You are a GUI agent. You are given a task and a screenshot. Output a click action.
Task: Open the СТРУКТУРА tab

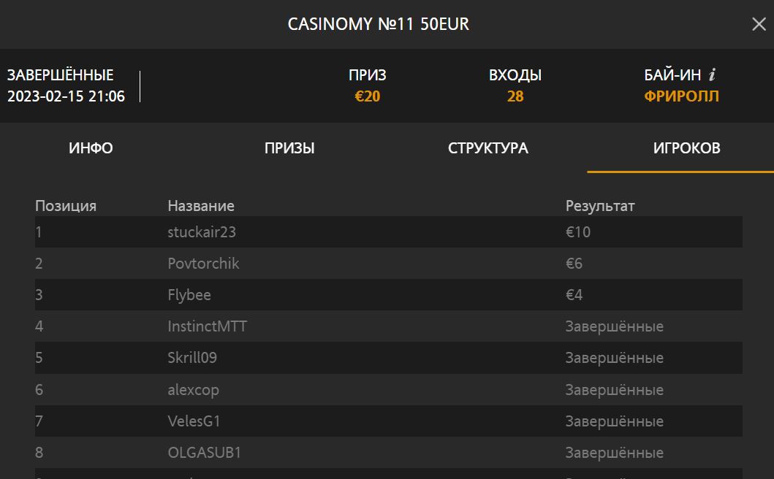point(488,148)
